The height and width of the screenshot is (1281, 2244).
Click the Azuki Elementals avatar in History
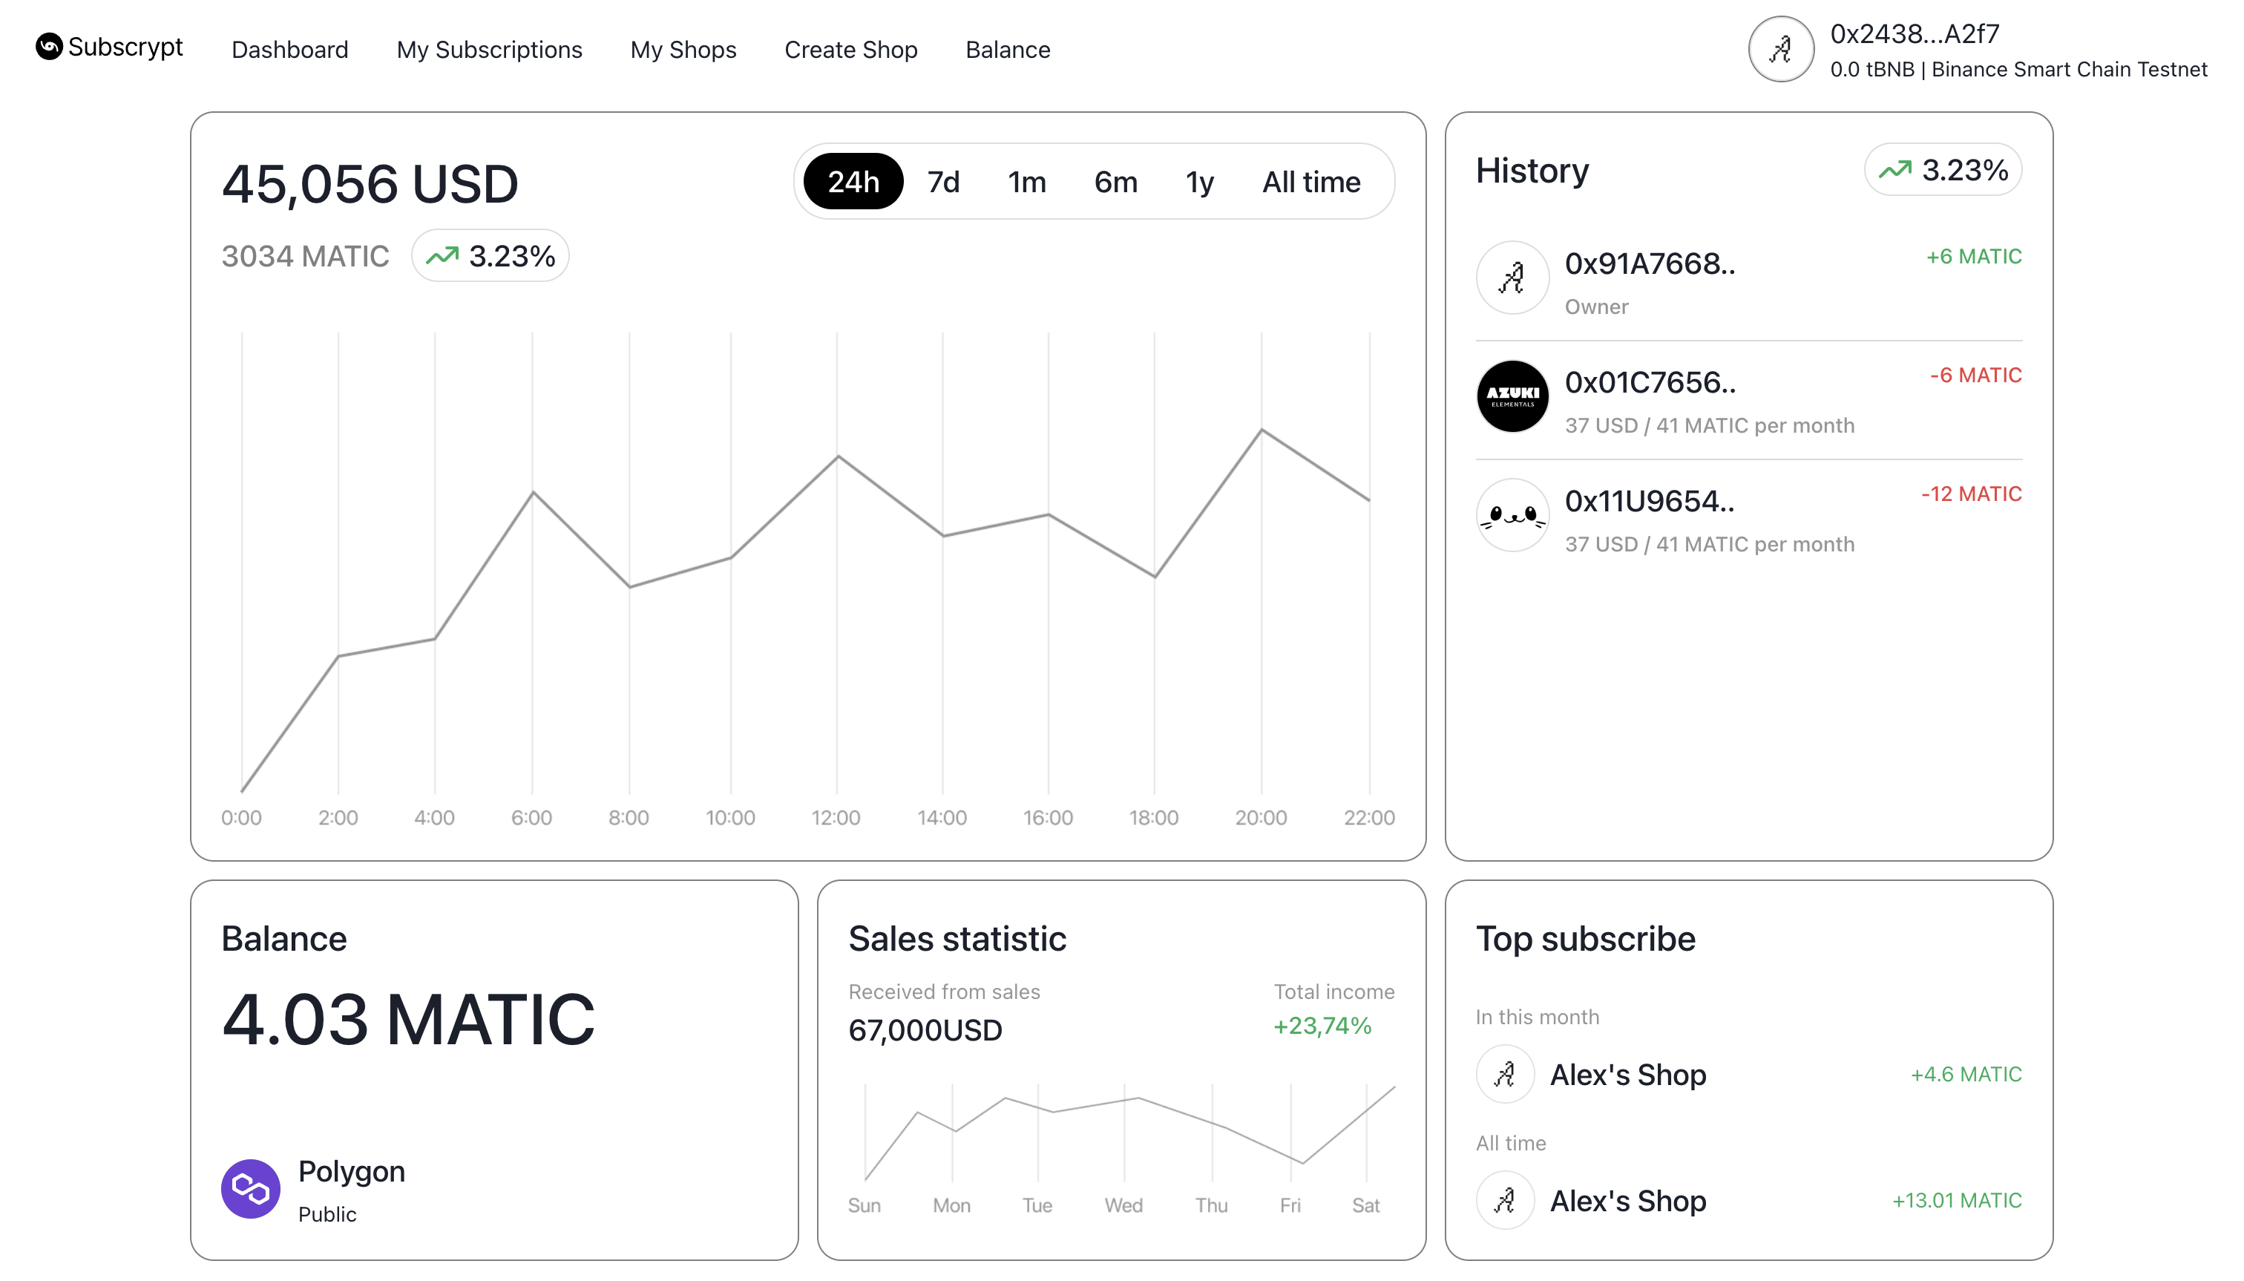point(1512,397)
